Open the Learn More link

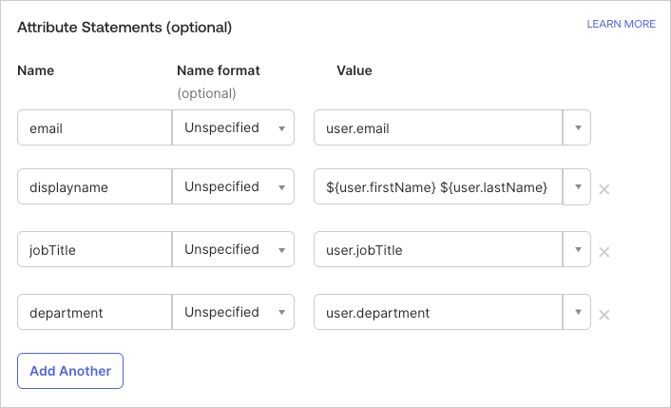pos(621,24)
